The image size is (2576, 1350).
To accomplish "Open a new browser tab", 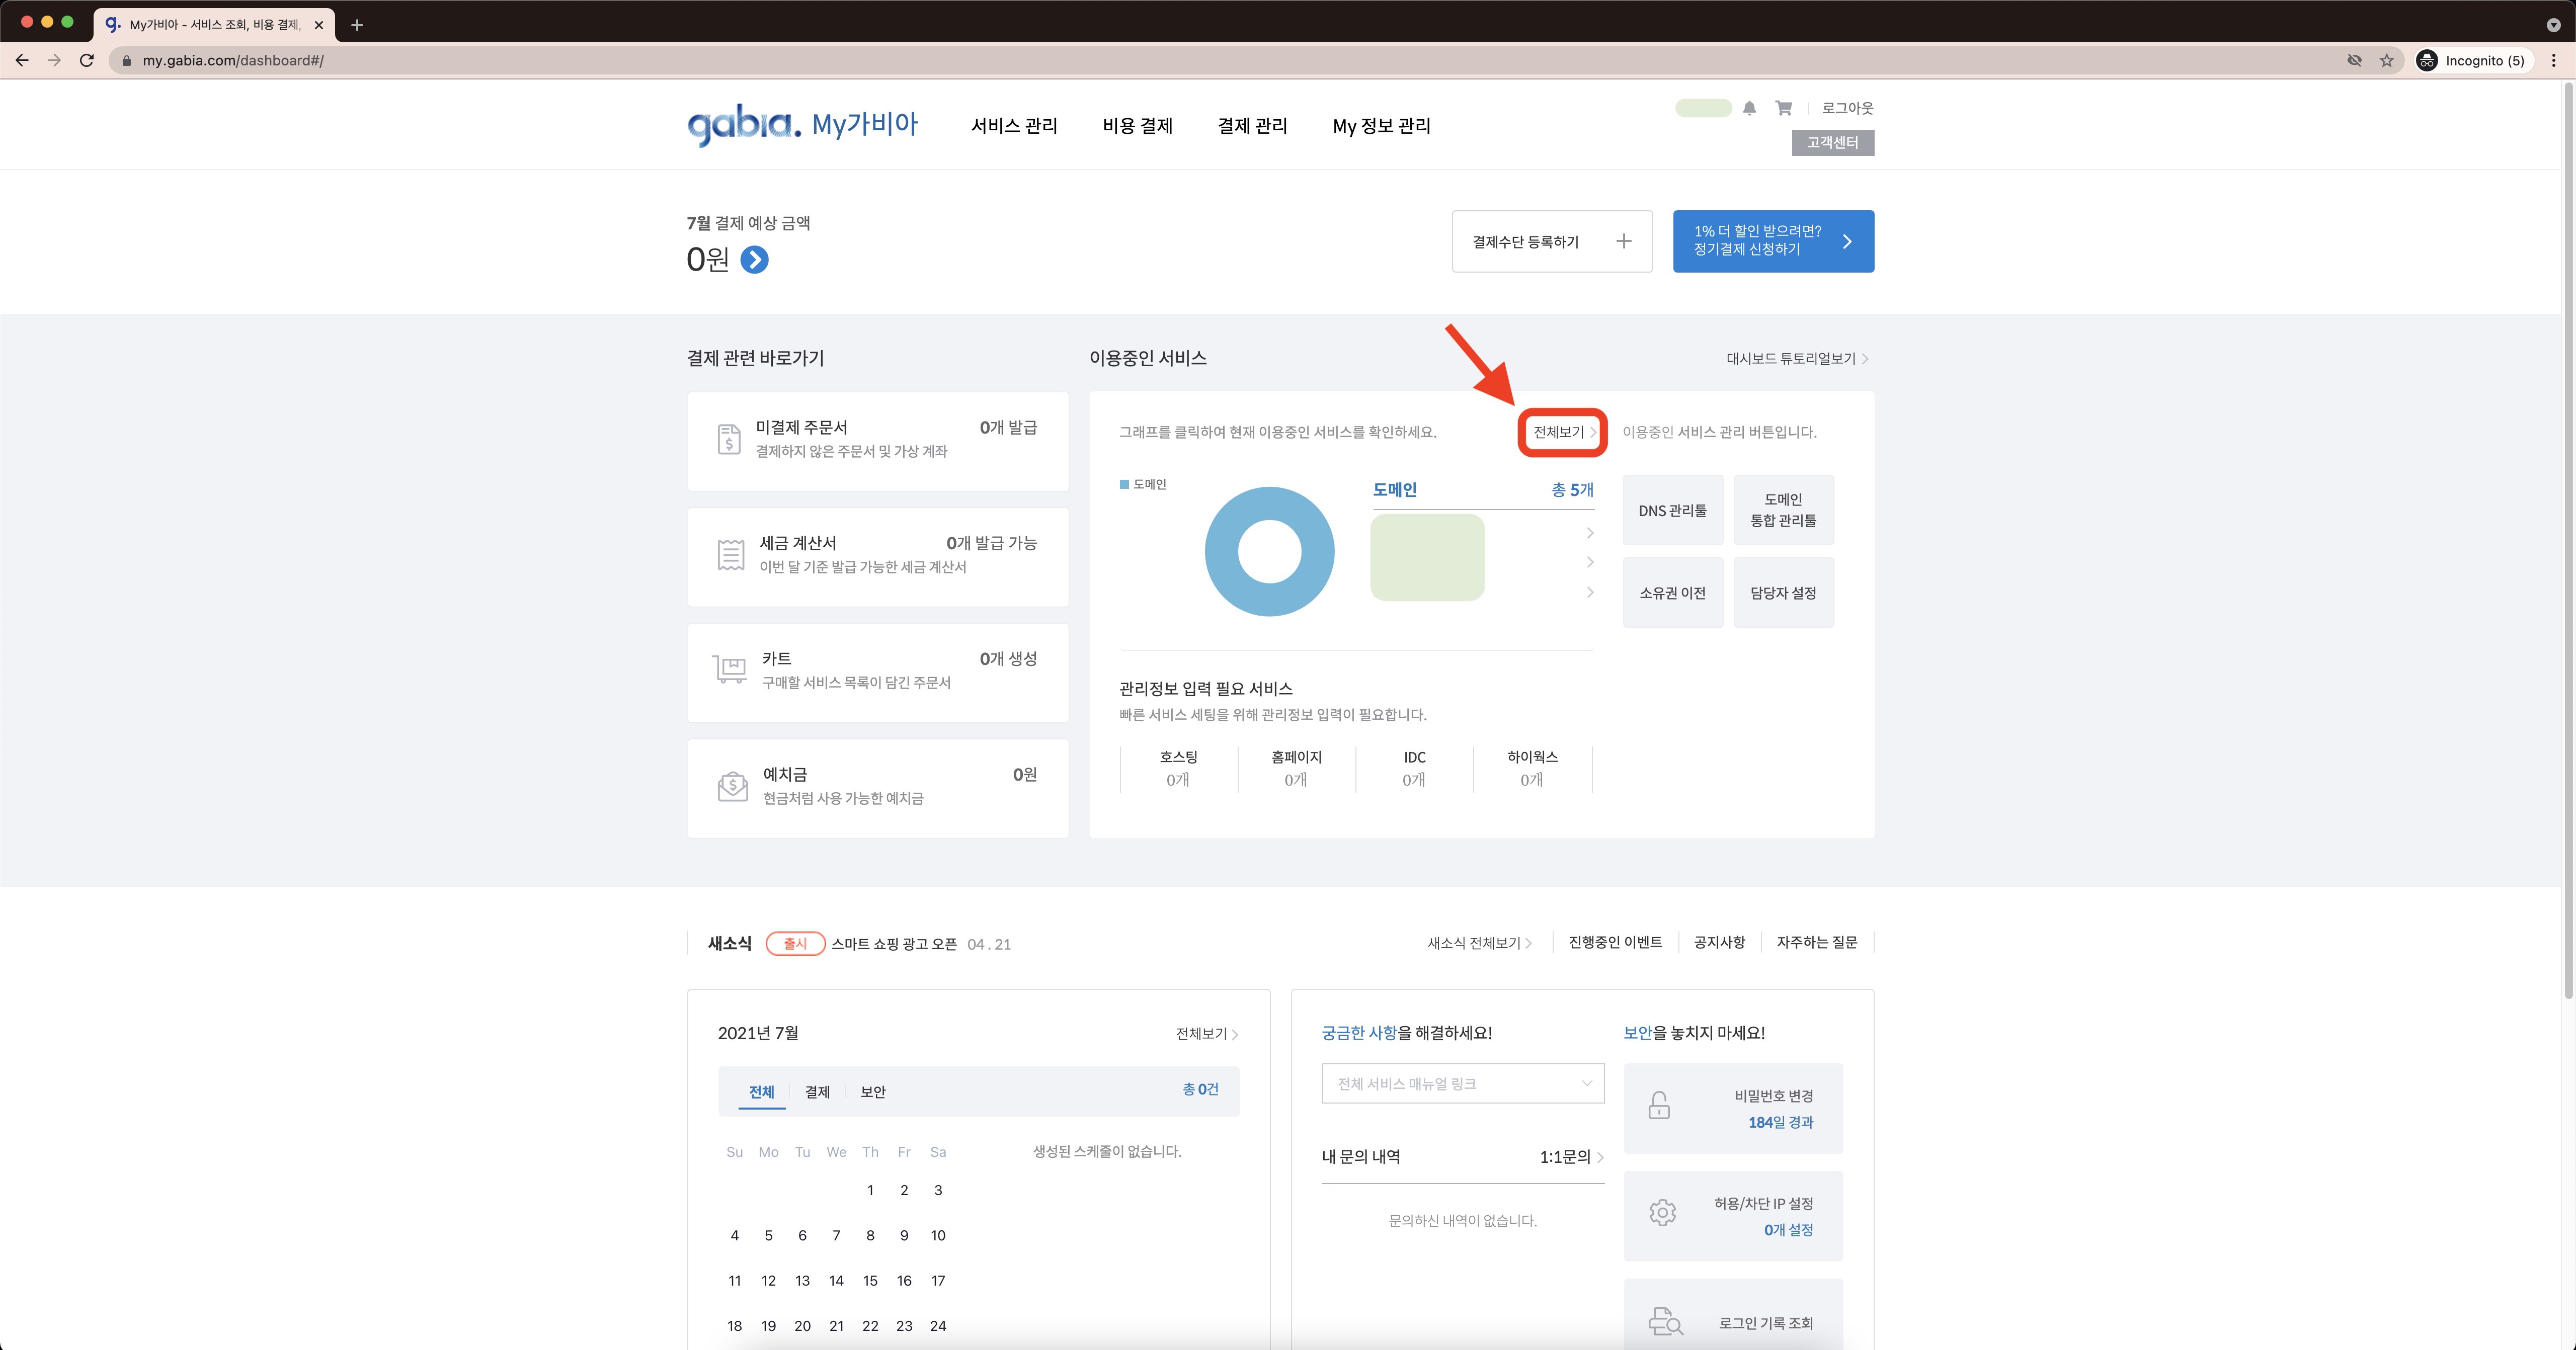I will click(x=357, y=25).
